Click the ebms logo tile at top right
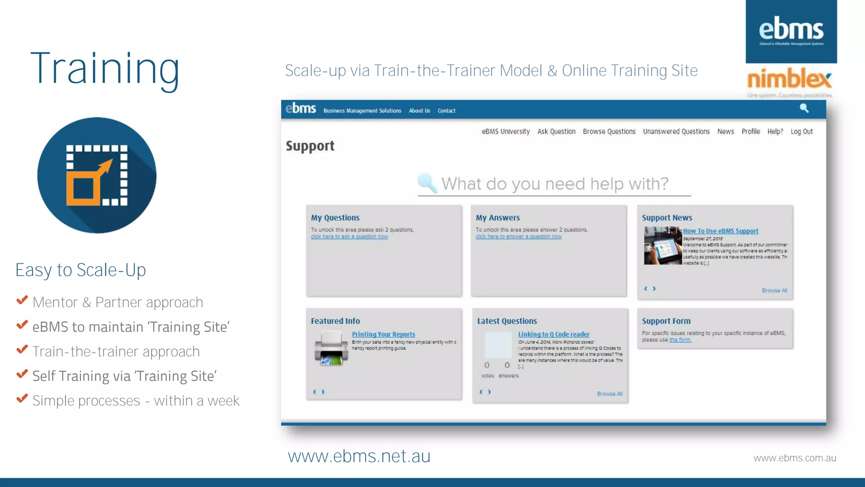This screenshot has height=487, width=865. coord(791,32)
